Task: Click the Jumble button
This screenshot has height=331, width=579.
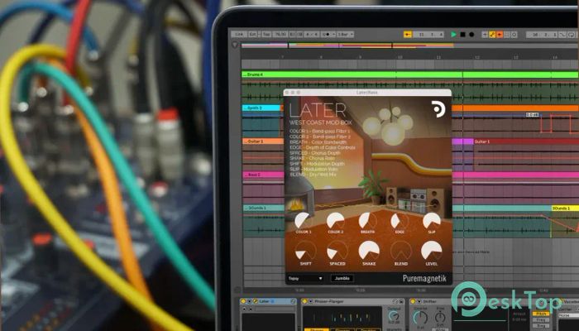Action: tap(342, 278)
